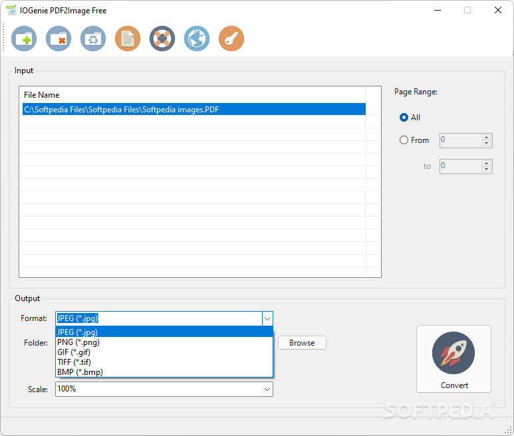Decrease the From page number spinner

[x=487, y=143]
